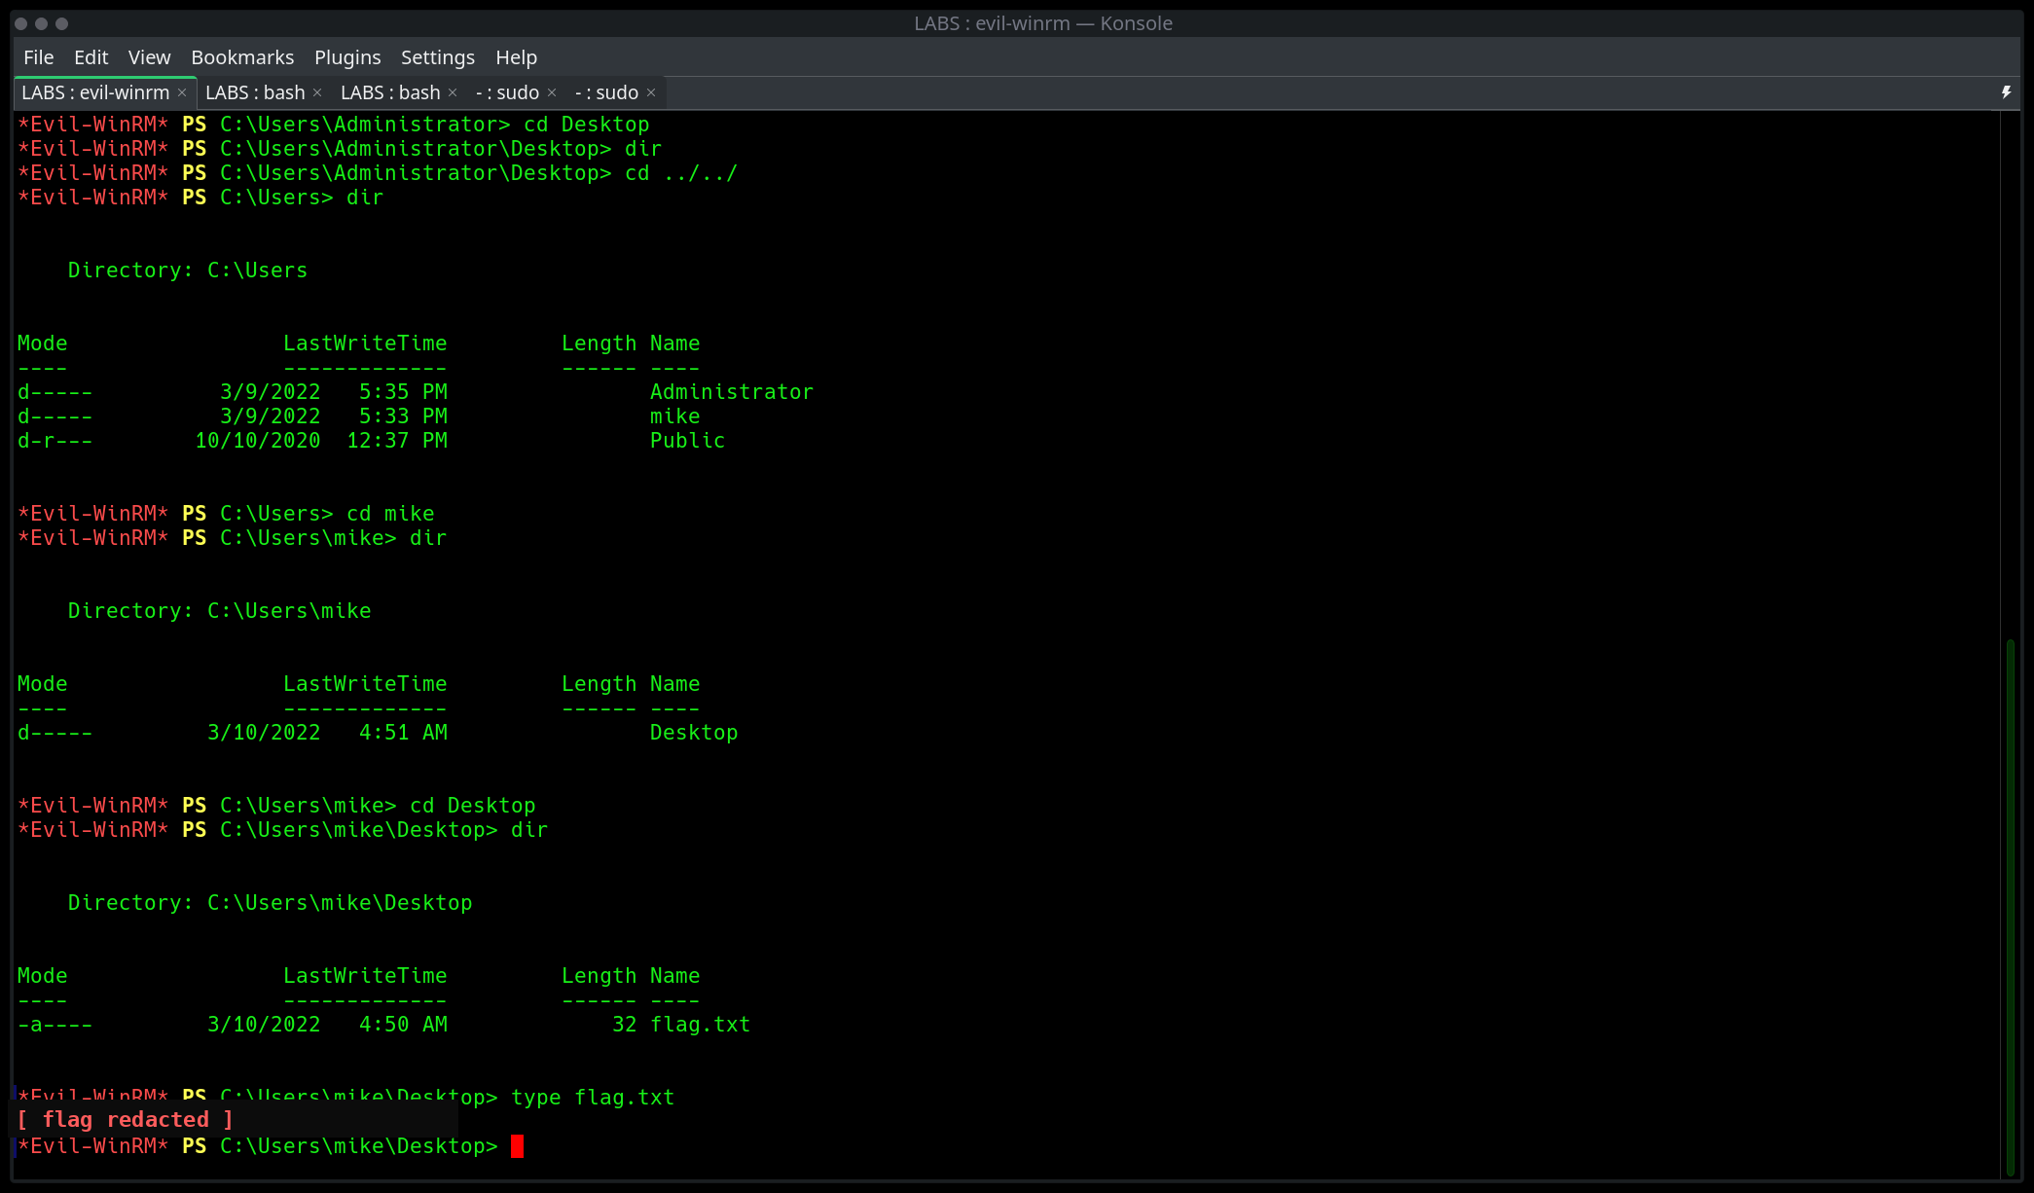This screenshot has height=1193, width=2034.
Task: Open the Edit menu
Action: point(91,57)
